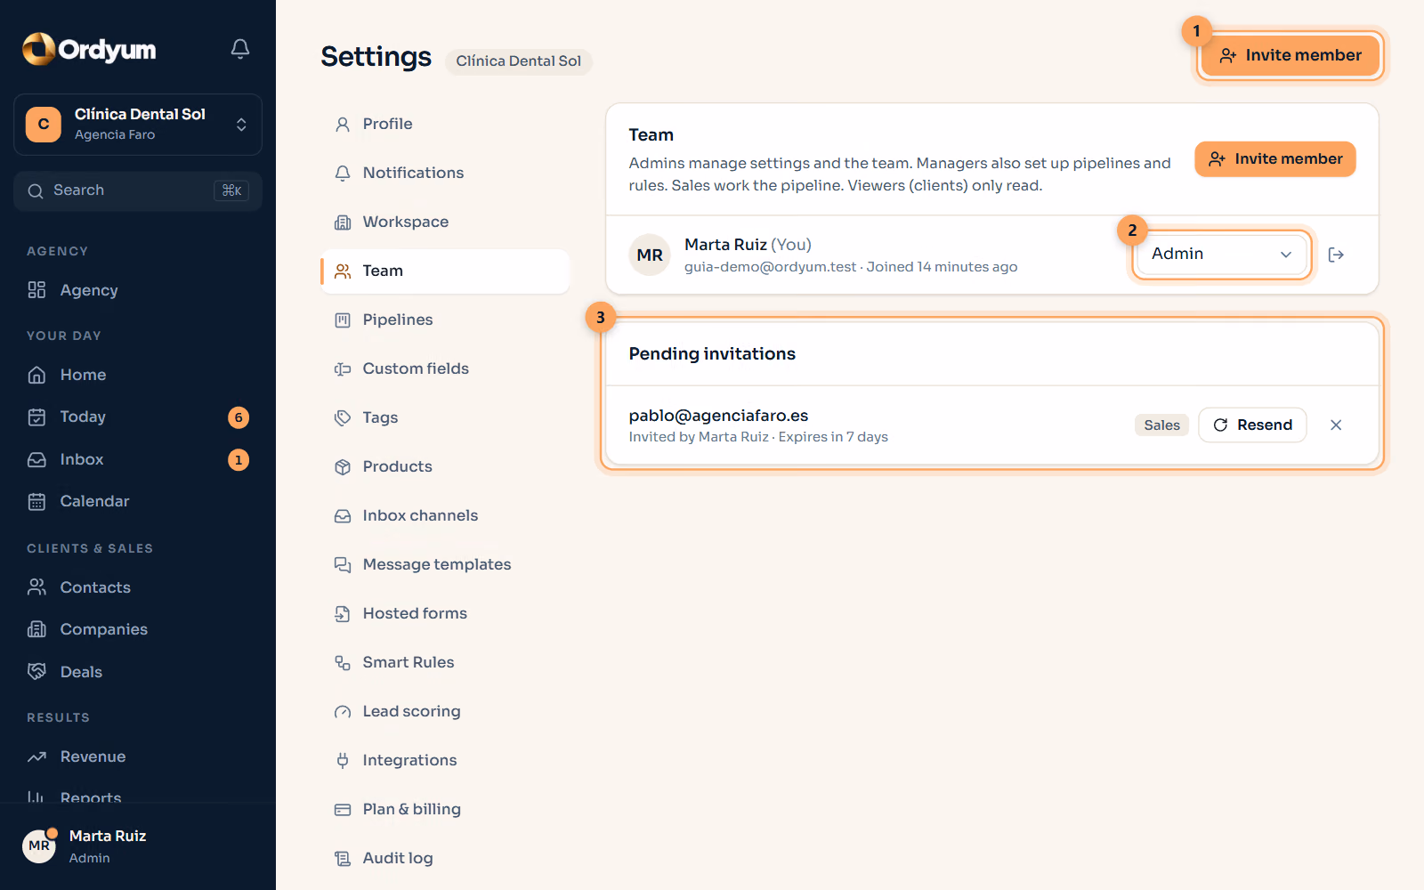1424x890 pixels.
Task: Open Message templates settings
Action: pyautogui.click(x=445, y=564)
